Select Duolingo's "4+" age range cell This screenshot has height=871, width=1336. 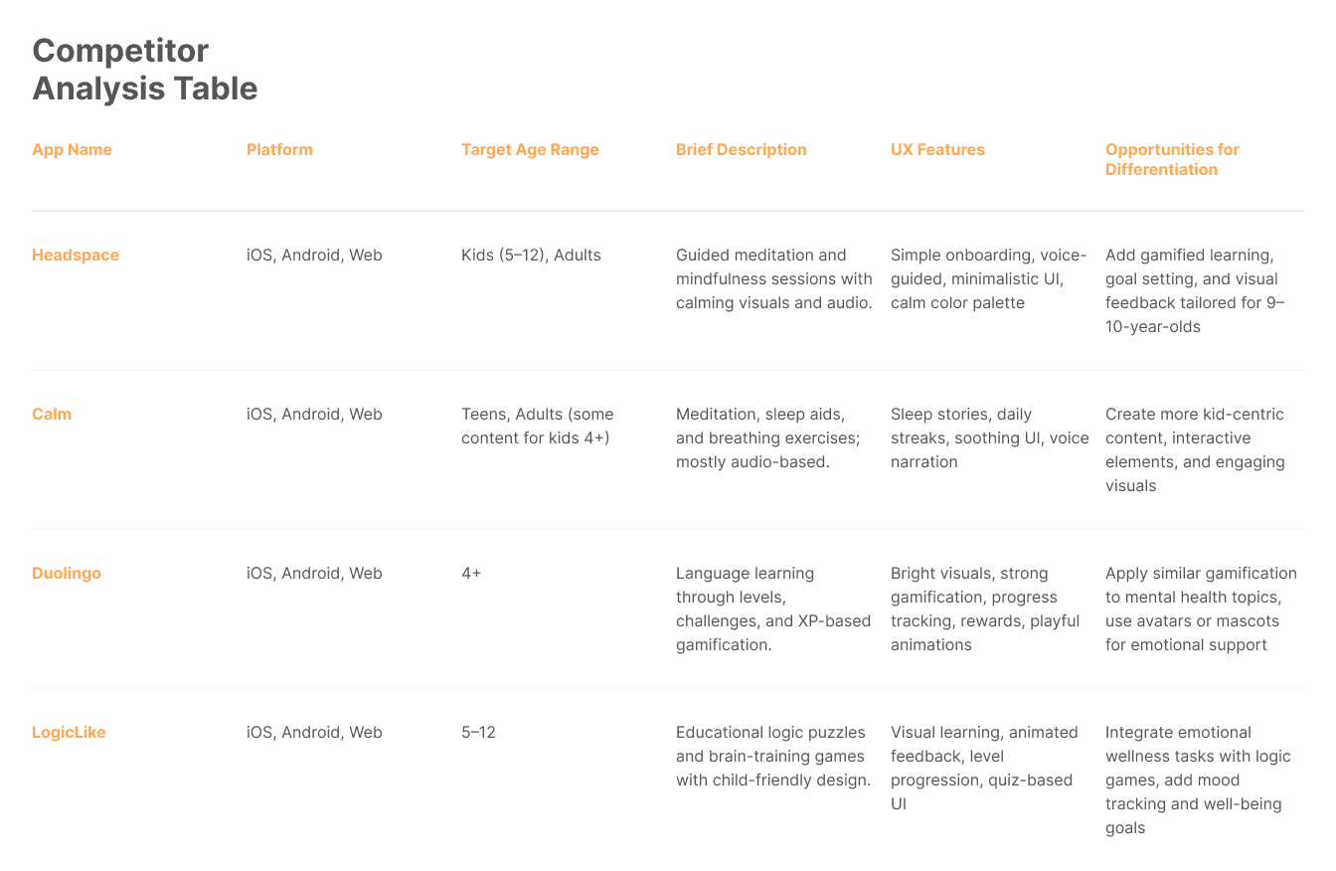pyautogui.click(x=471, y=574)
